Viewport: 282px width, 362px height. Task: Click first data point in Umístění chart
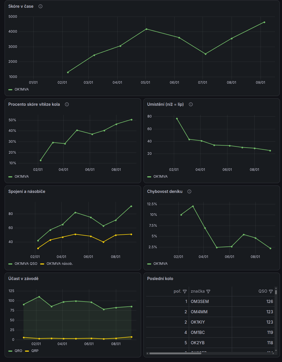pos(177,118)
